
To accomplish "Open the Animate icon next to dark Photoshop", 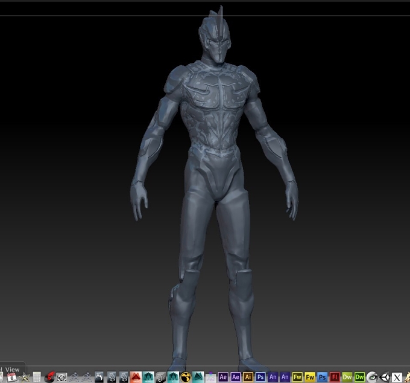I will tap(273, 377).
